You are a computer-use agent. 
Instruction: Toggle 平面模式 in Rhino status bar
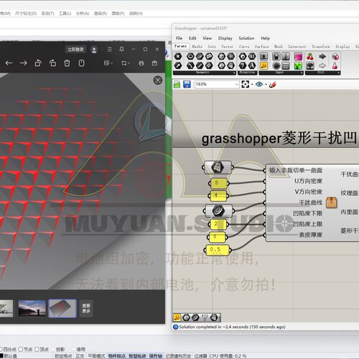(96, 356)
